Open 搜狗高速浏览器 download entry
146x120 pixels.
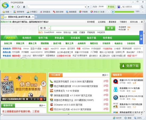pyautogui.click(x=73, y=95)
